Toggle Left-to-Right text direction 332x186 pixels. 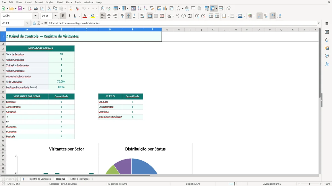pyautogui.click(x=260, y=16)
